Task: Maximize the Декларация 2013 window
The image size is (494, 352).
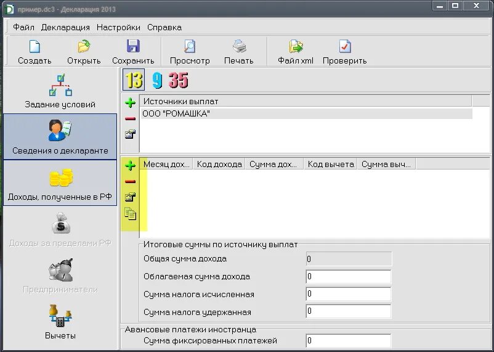Action: [455, 6]
